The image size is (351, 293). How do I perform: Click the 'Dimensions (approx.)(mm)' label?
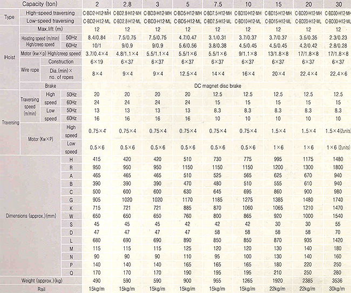pos(31,216)
